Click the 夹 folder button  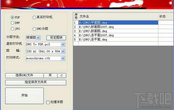coord(51,75)
